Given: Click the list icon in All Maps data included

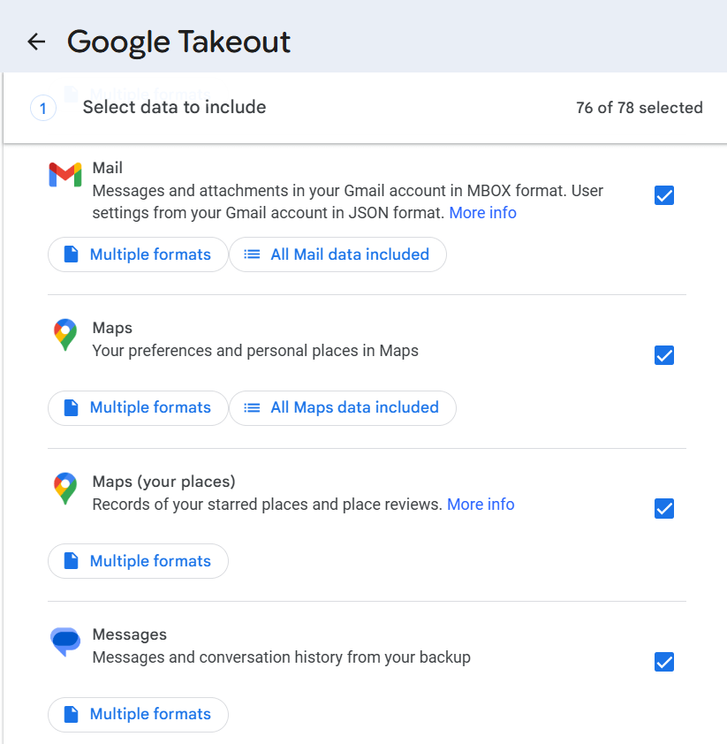Looking at the screenshot, I should [254, 407].
